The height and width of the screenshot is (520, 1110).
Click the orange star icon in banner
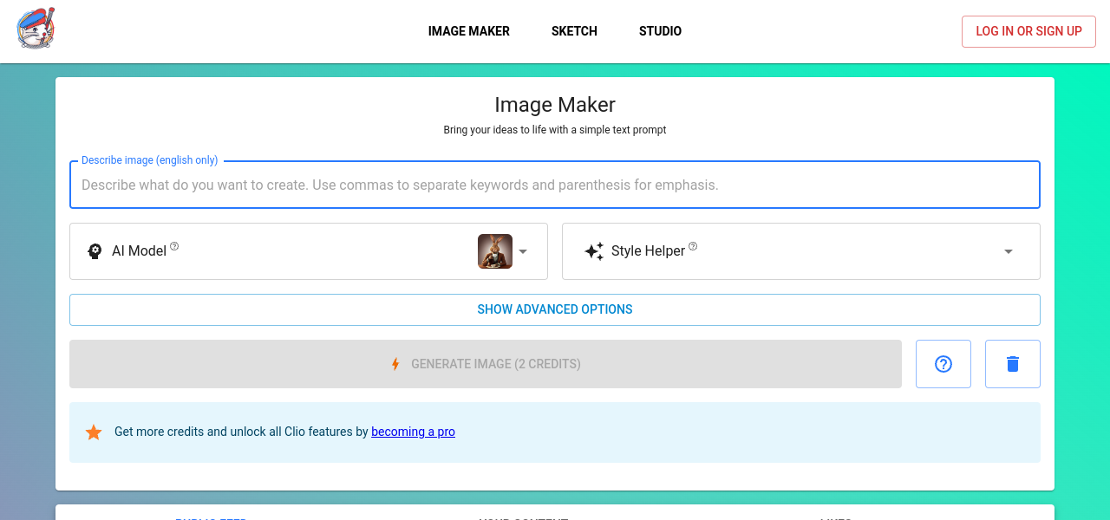click(94, 432)
